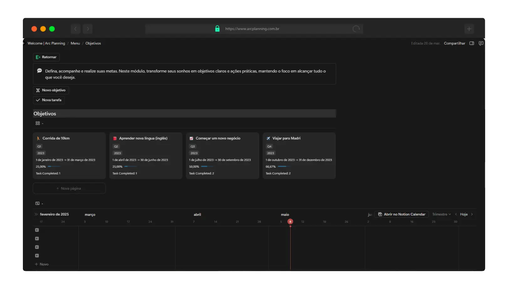Viewport: 514px width, 289px height.
Task: Navigate to Welcome | Arc Planning breadcrumb
Action: 46,43
